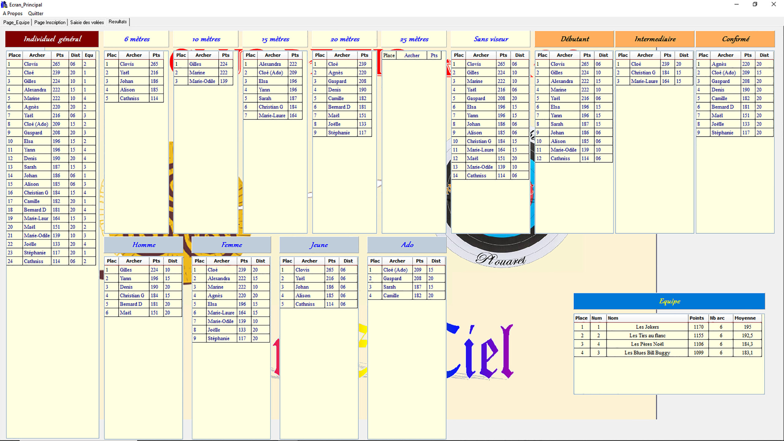Click Moyenne column header in Equipe table
This screenshot has height=441, width=784.
point(745,318)
